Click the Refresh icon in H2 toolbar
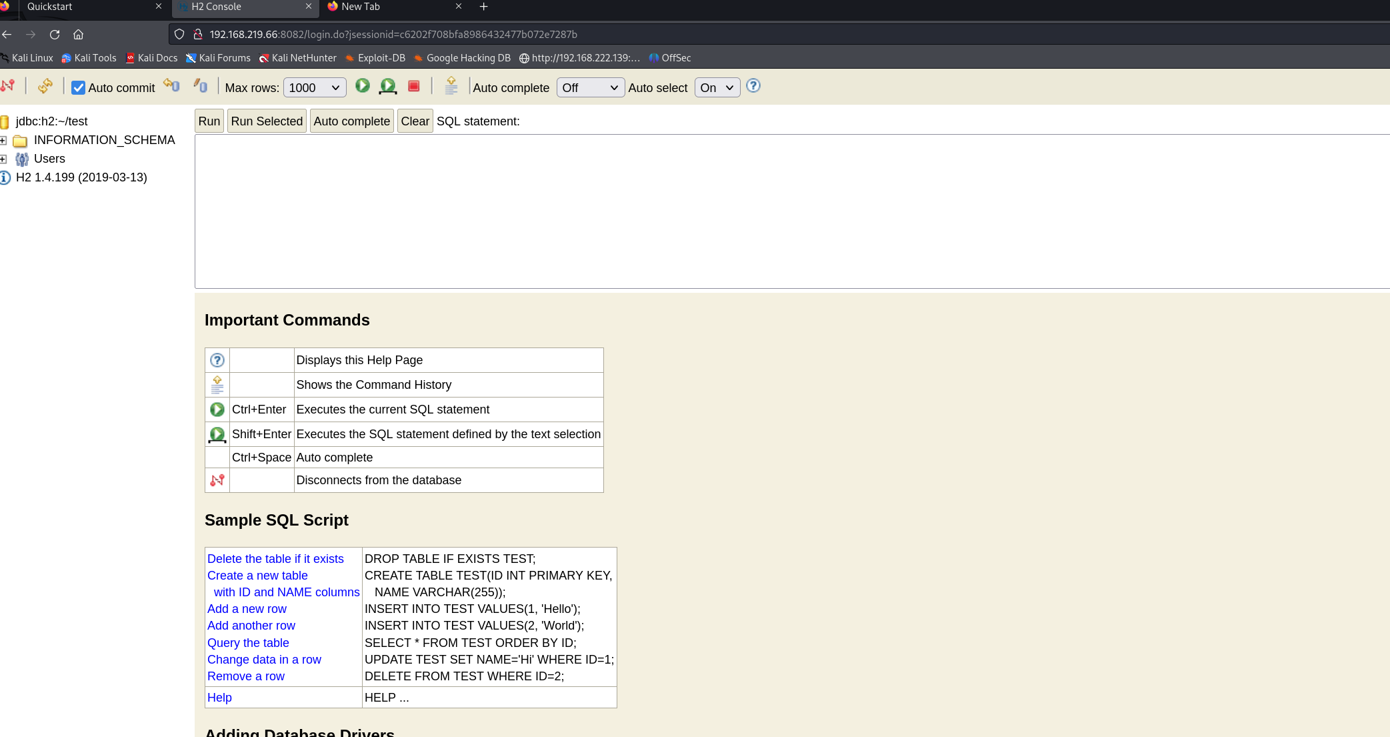 pyautogui.click(x=45, y=86)
